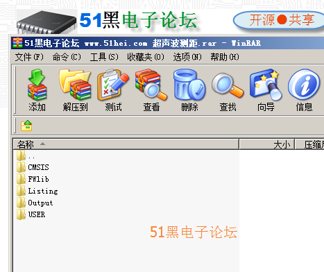Open the 选项(N) options menu
The image size is (324, 272).
point(187,57)
